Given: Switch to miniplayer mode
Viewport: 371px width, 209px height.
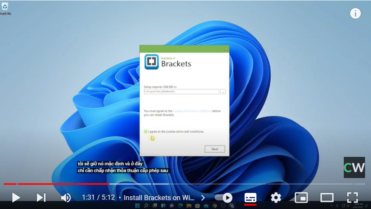Looking at the screenshot, I should coord(301,198).
